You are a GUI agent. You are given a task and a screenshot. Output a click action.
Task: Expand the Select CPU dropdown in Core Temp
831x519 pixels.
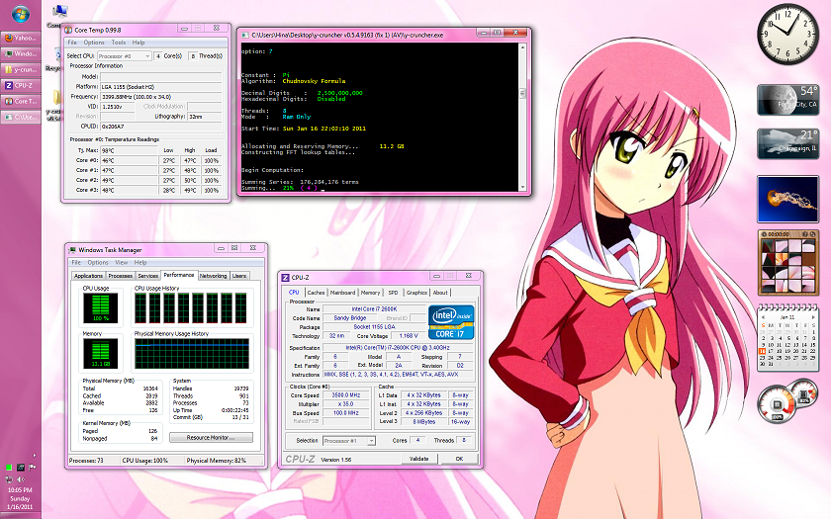124,56
